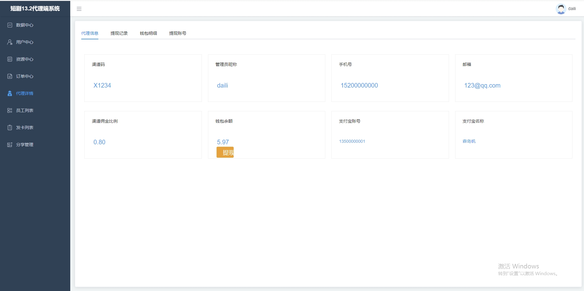
Task: Click the 支付宝名称 card label
Action: (x=473, y=121)
